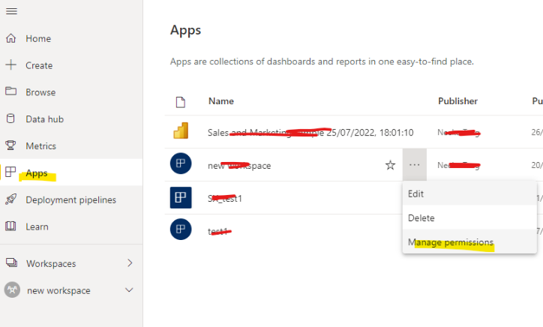Click the Deployment pipelines rocket icon
543x327 pixels.
tap(10, 199)
